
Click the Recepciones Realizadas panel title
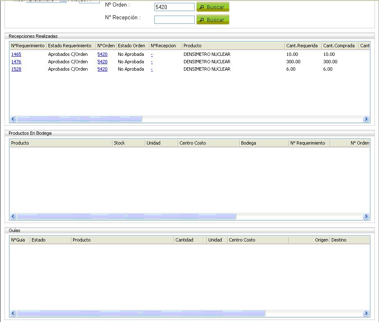[x=33, y=36]
